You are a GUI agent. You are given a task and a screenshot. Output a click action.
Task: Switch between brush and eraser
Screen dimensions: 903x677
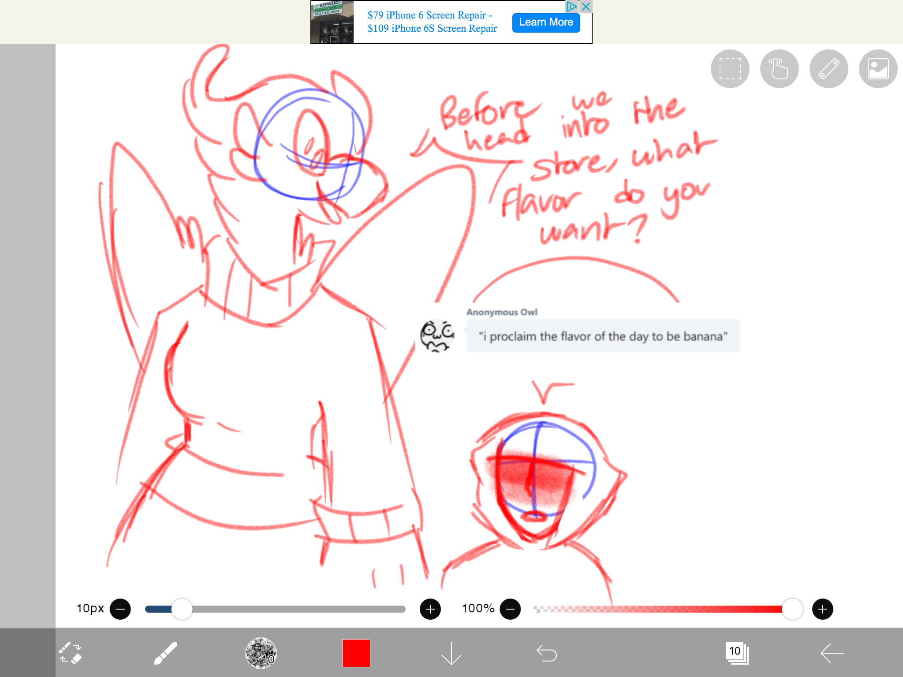coord(71,653)
